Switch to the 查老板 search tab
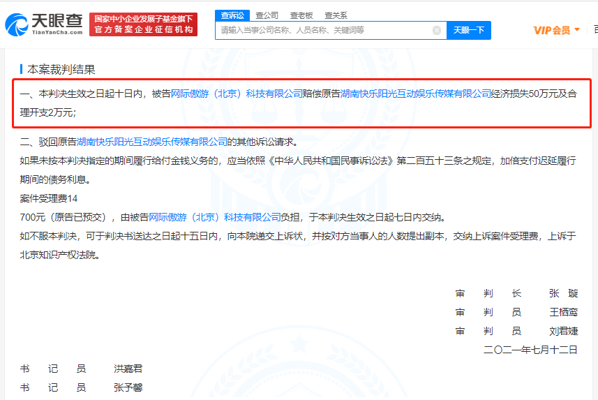The image size is (598, 400). click(x=301, y=15)
